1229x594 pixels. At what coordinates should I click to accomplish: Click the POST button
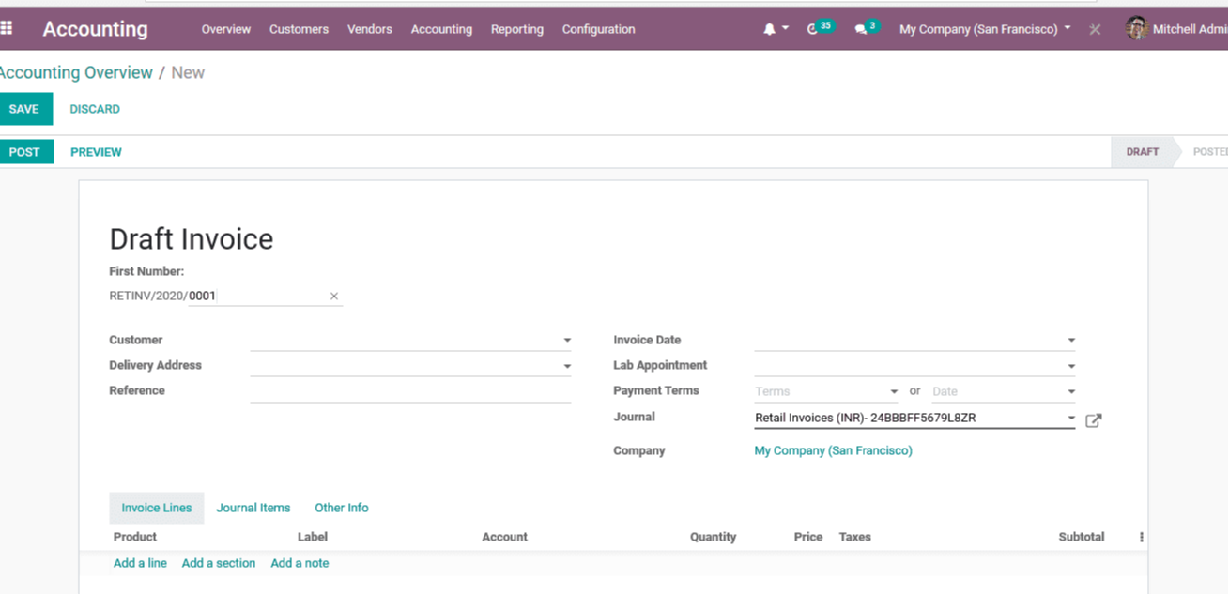(25, 152)
